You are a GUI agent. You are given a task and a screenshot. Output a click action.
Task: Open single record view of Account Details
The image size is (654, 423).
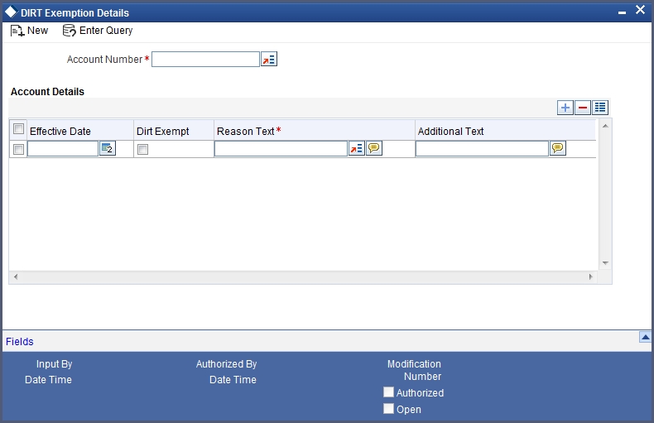pyautogui.click(x=600, y=108)
